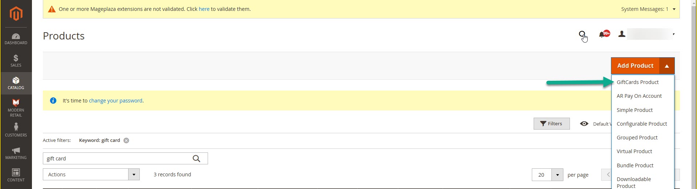Follow the change your password link

[x=115, y=101]
